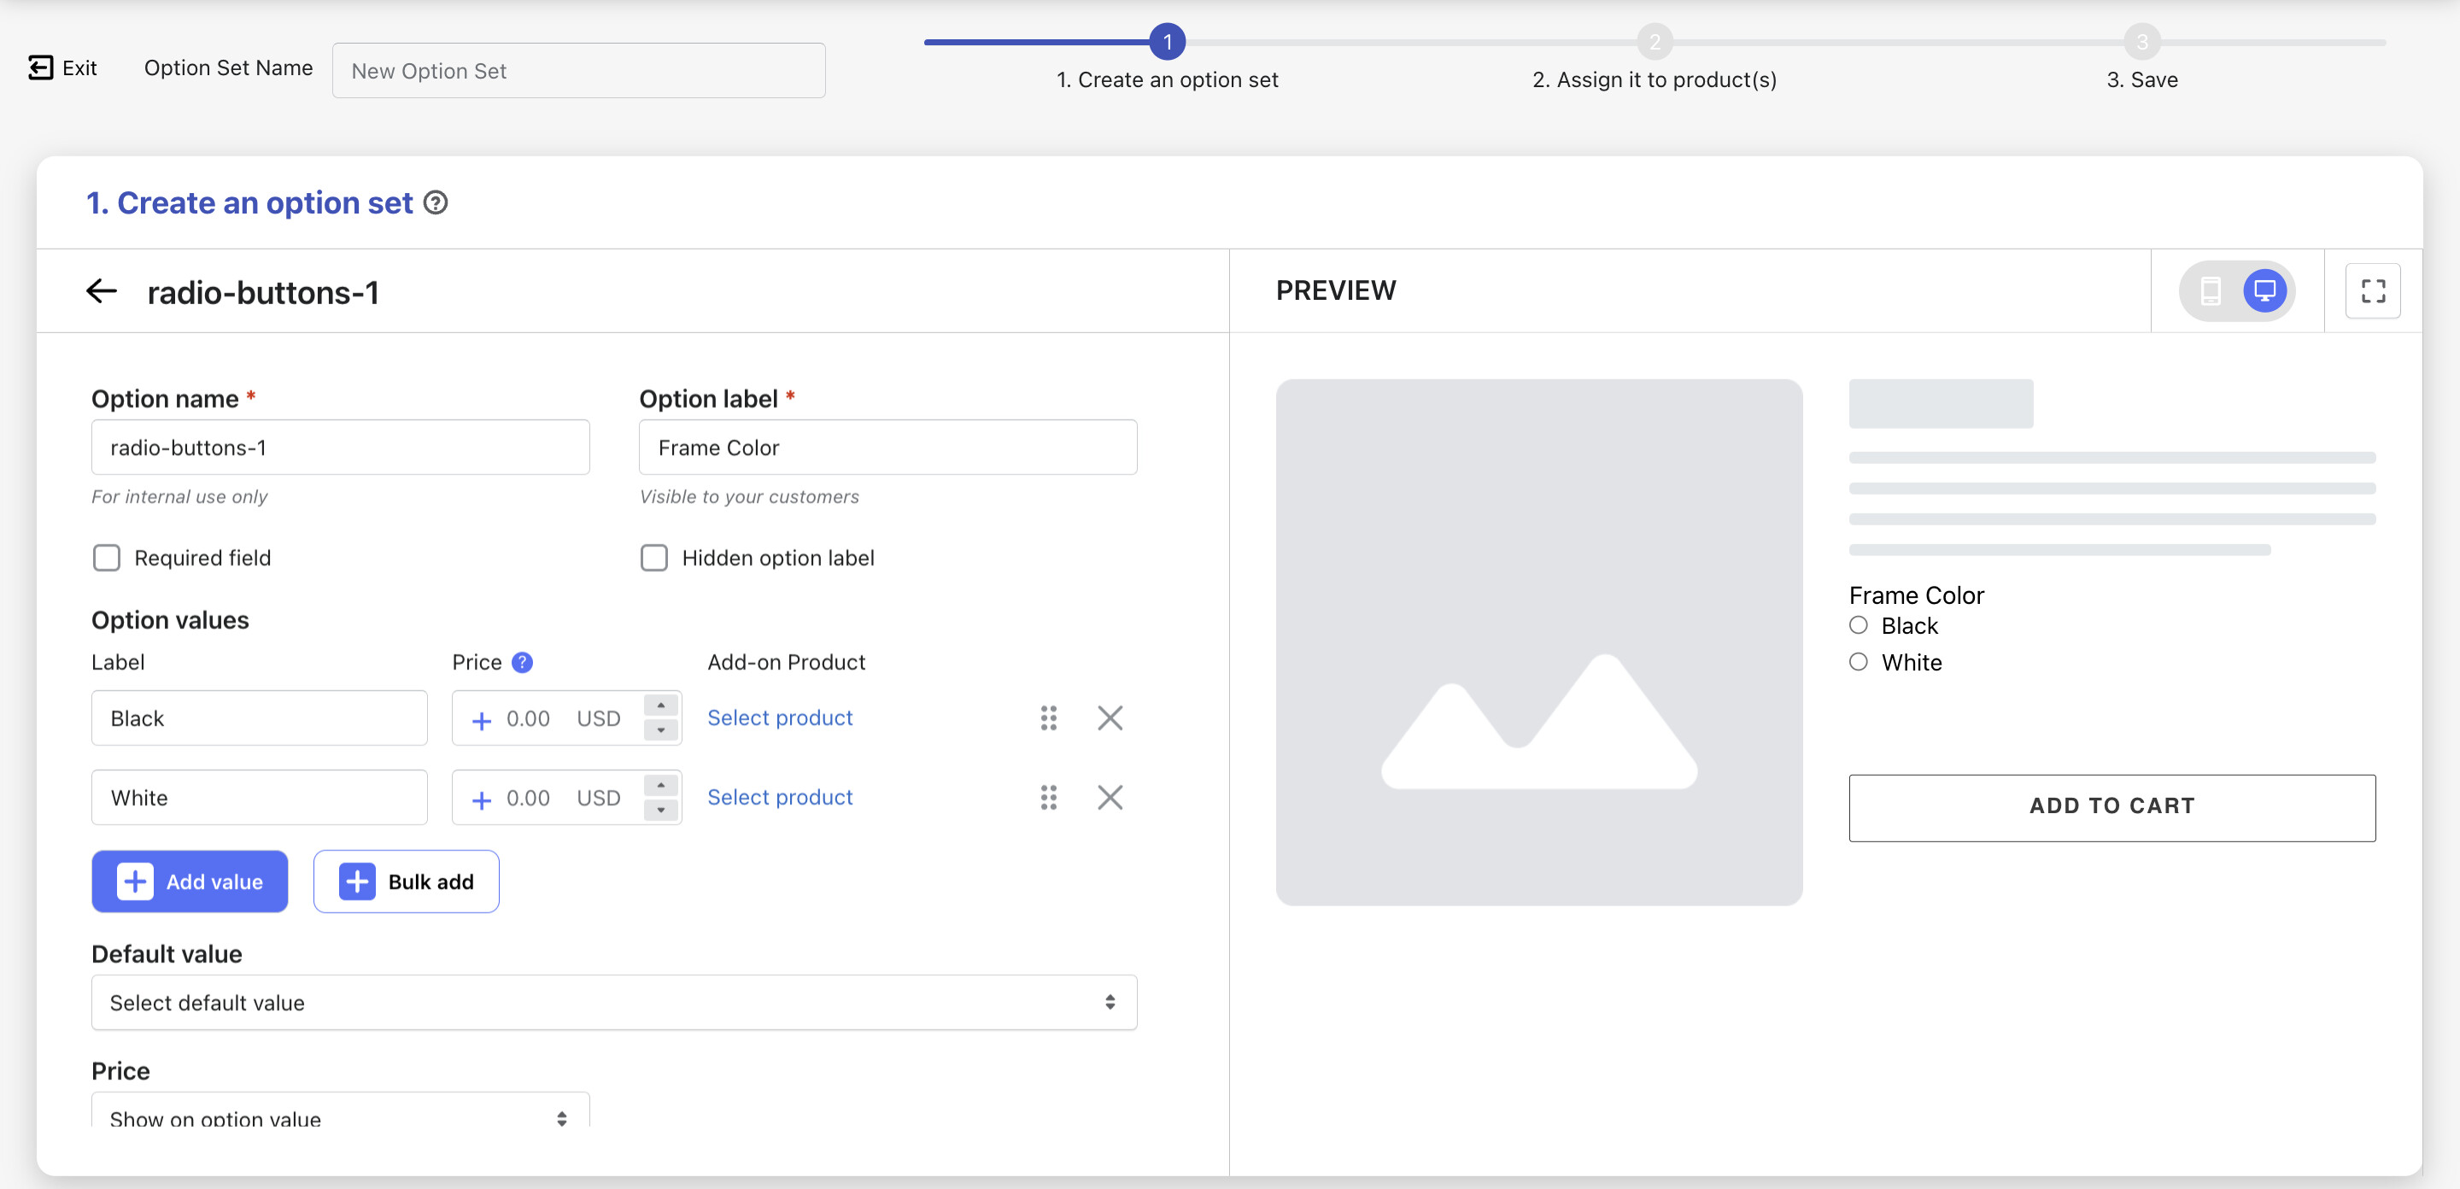Switch preview to mobile view
Viewport: 2460px width, 1189px height.
(x=2210, y=290)
